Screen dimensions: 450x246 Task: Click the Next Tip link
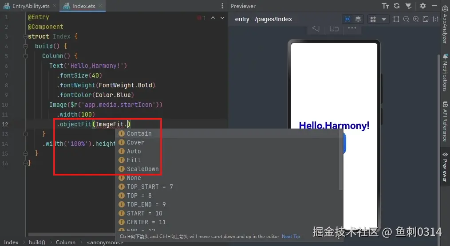click(x=291, y=236)
